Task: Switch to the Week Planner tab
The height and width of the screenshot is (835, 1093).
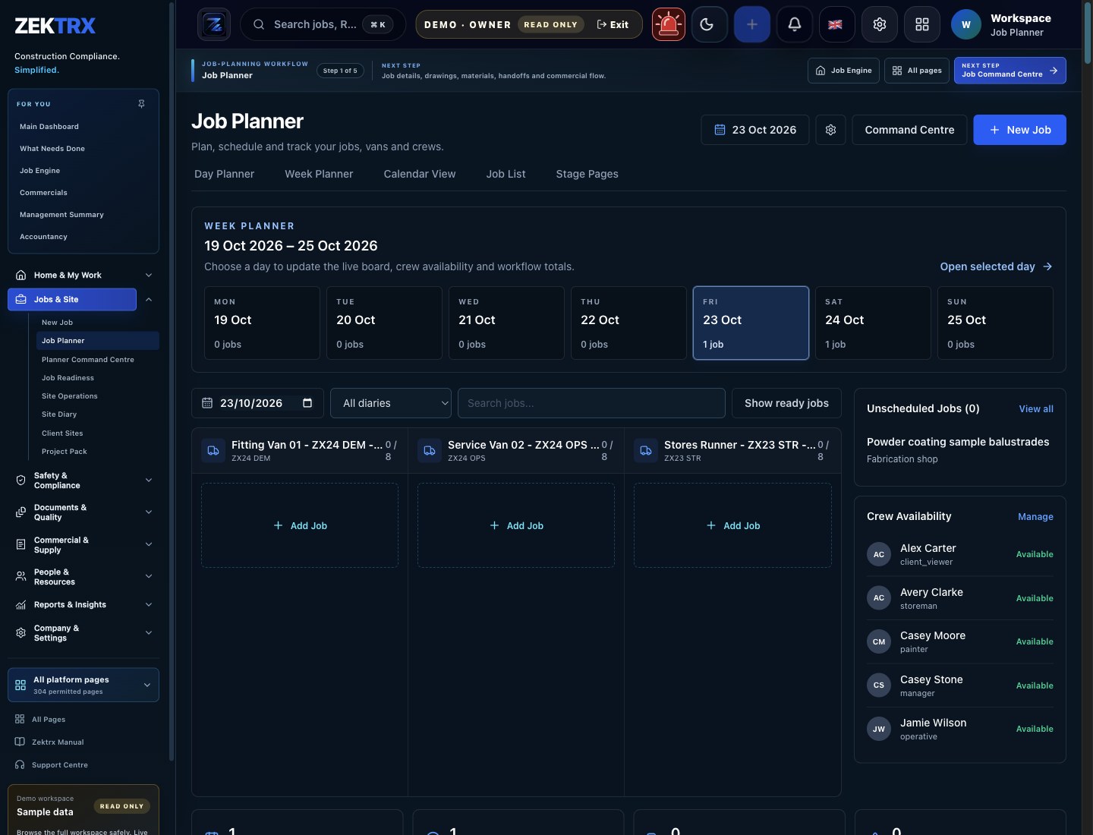Action: [319, 174]
